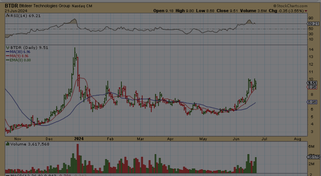Click the Apr month label on time axis
This screenshot has width=321, height=176.
171,139
